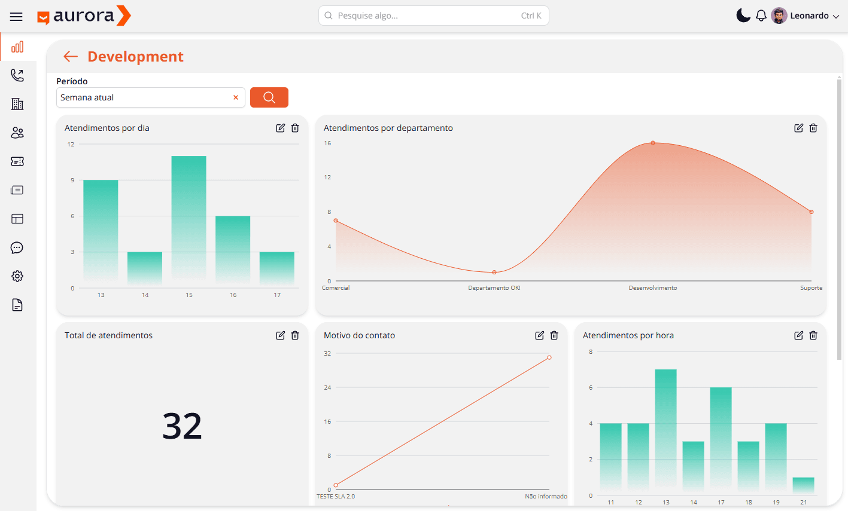
Task: Delete the 'Atendimentos por dia' chart
Action: point(295,128)
